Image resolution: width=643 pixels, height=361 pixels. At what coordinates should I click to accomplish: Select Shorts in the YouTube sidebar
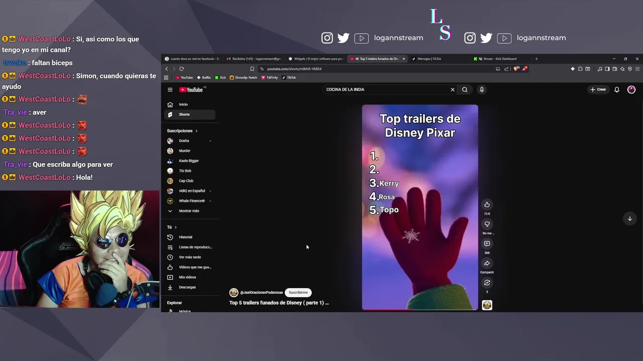(190, 114)
